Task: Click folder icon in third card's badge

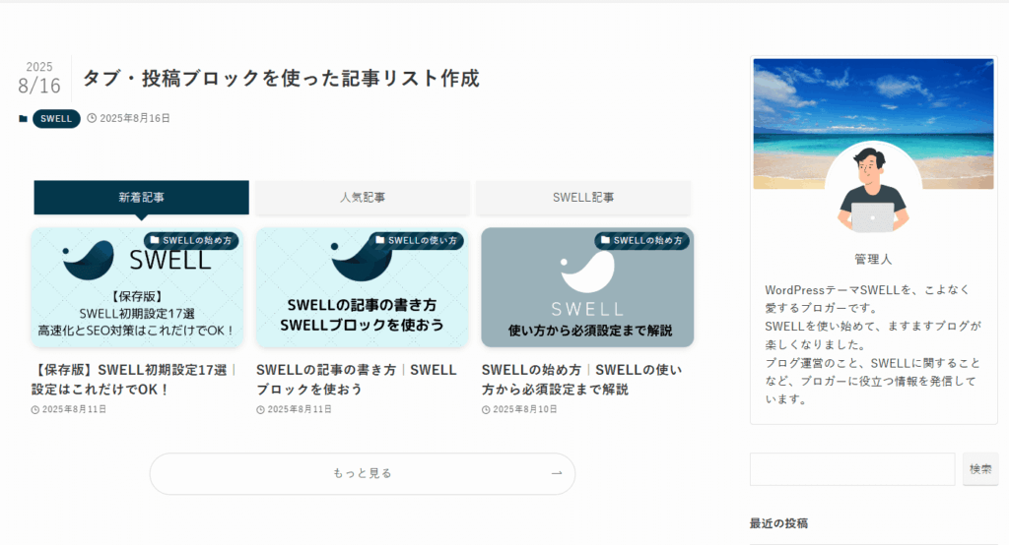Action: [x=605, y=240]
